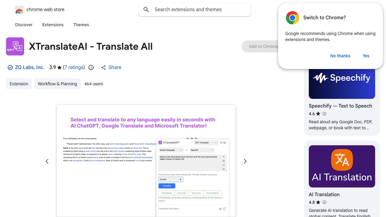Click the main extension screenshot
The height and width of the screenshot is (217, 386).
(x=146, y=161)
